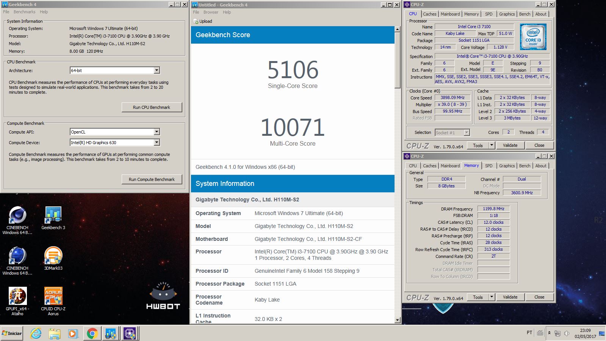This screenshot has height=341, width=606.
Task: Open the Compute Device Intel HD Graphics 630 dropdown
Action: [x=157, y=142]
